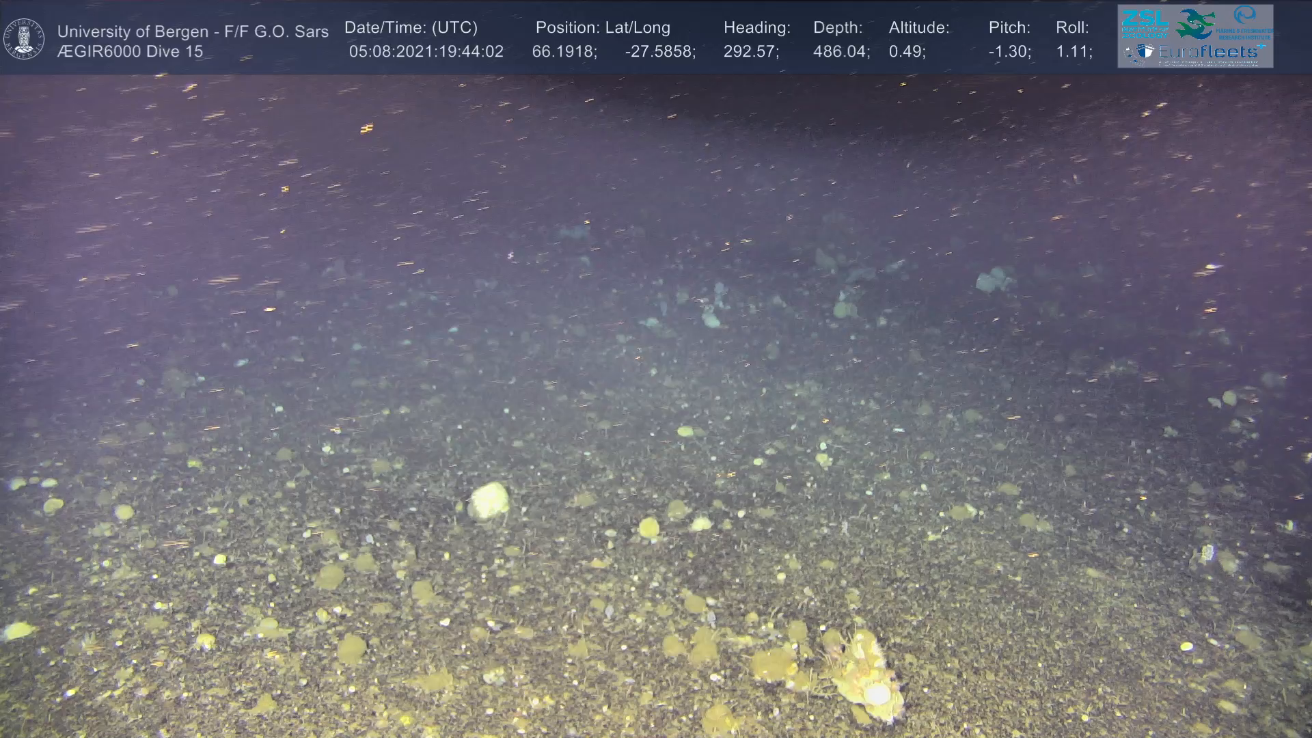Click the 'University of Bergen - F/F G.O. Sars' text
This screenshot has width=1312, height=738.
tap(193, 31)
